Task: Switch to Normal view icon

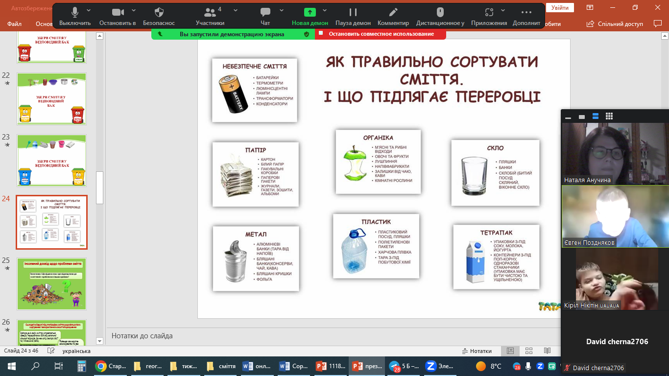Action: point(510,351)
